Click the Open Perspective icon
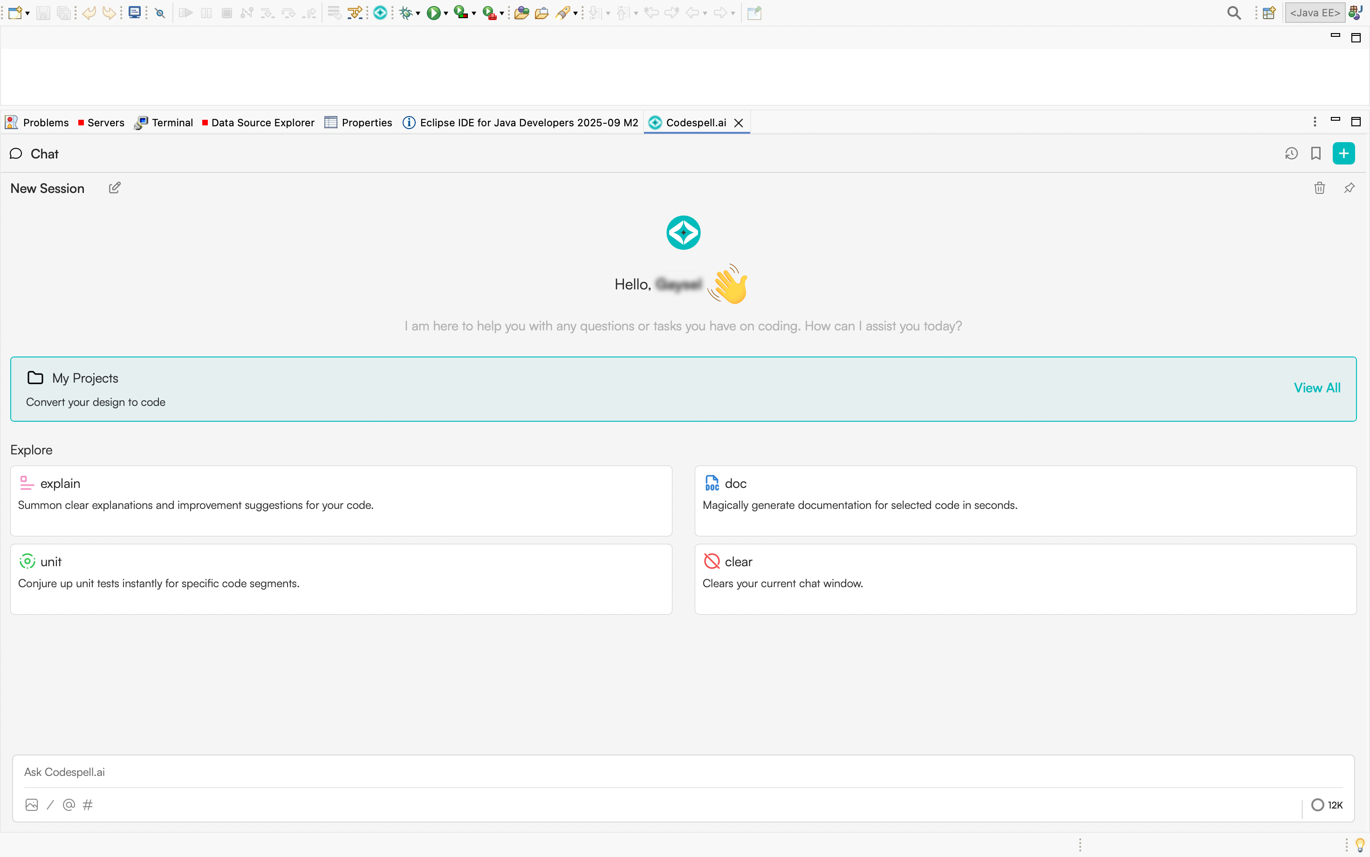Image resolution: width=1370 pixels, height=857 pixels. [1268, 13]
